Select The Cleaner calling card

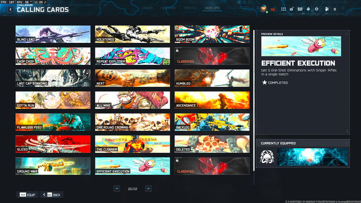[x=133, y=144]
